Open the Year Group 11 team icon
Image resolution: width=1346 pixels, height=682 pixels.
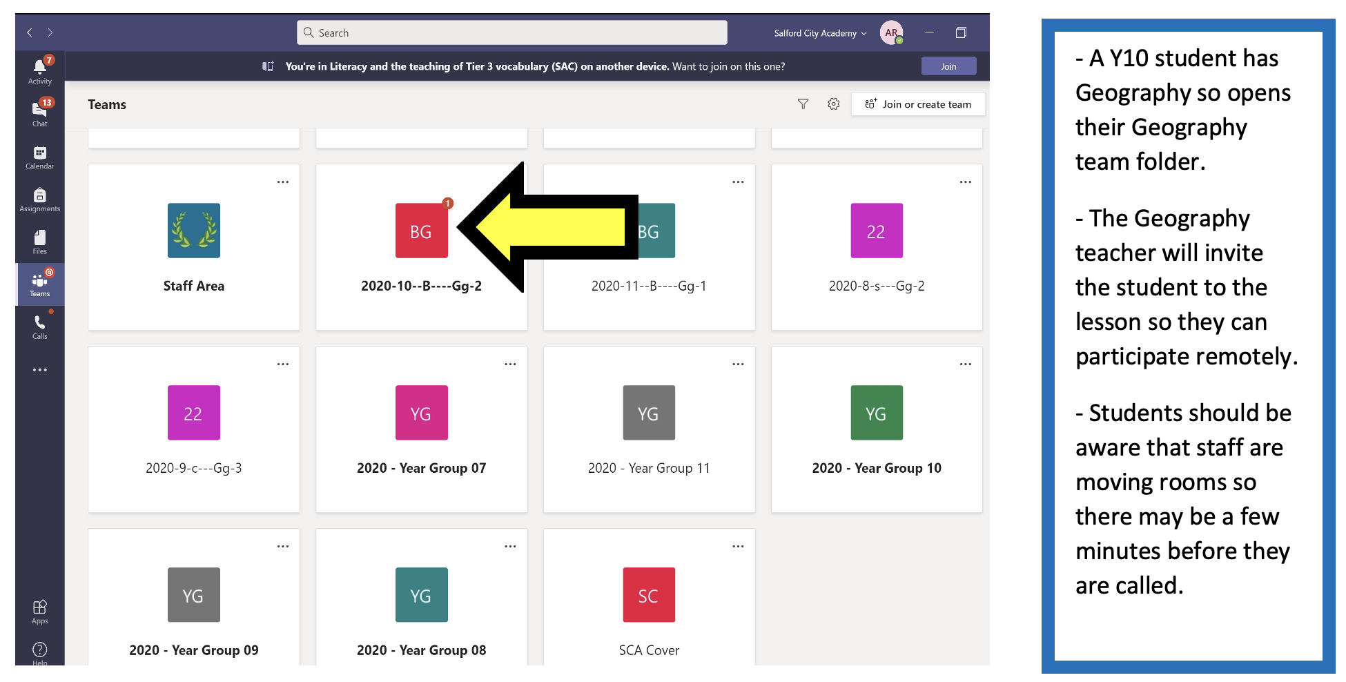point(649,413)
